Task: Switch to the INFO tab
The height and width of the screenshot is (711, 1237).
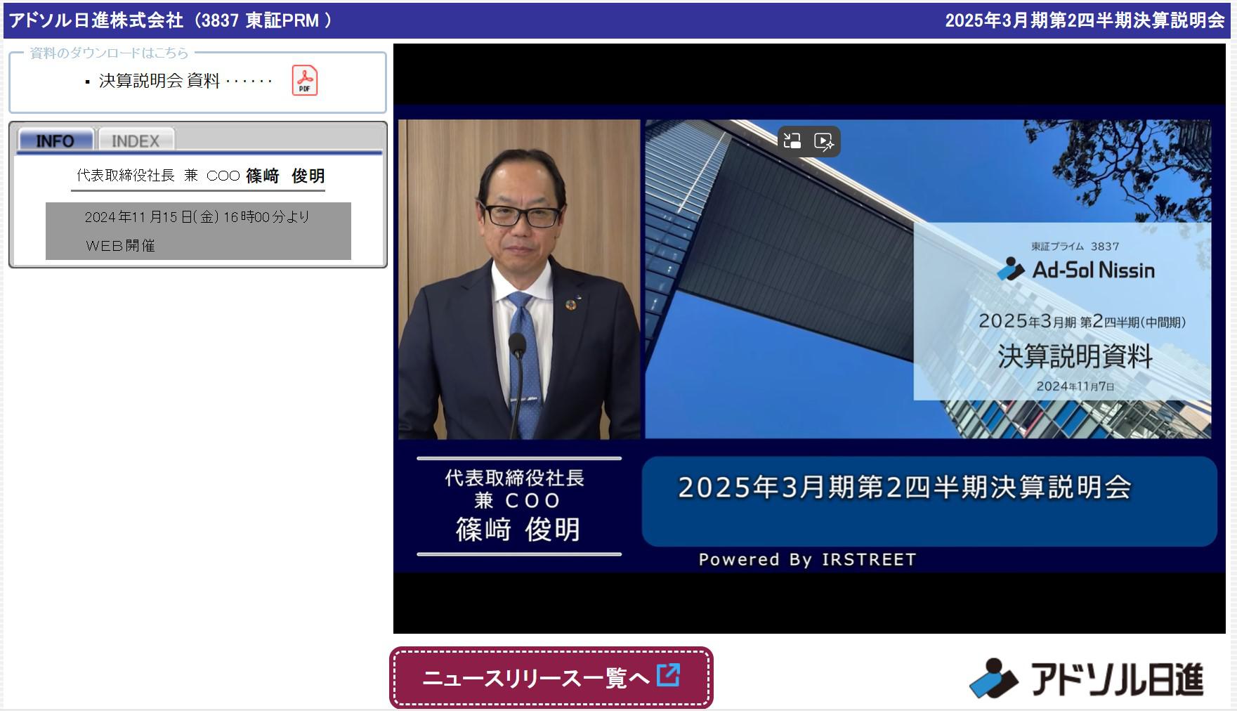Action: click(x=55, y=140)
